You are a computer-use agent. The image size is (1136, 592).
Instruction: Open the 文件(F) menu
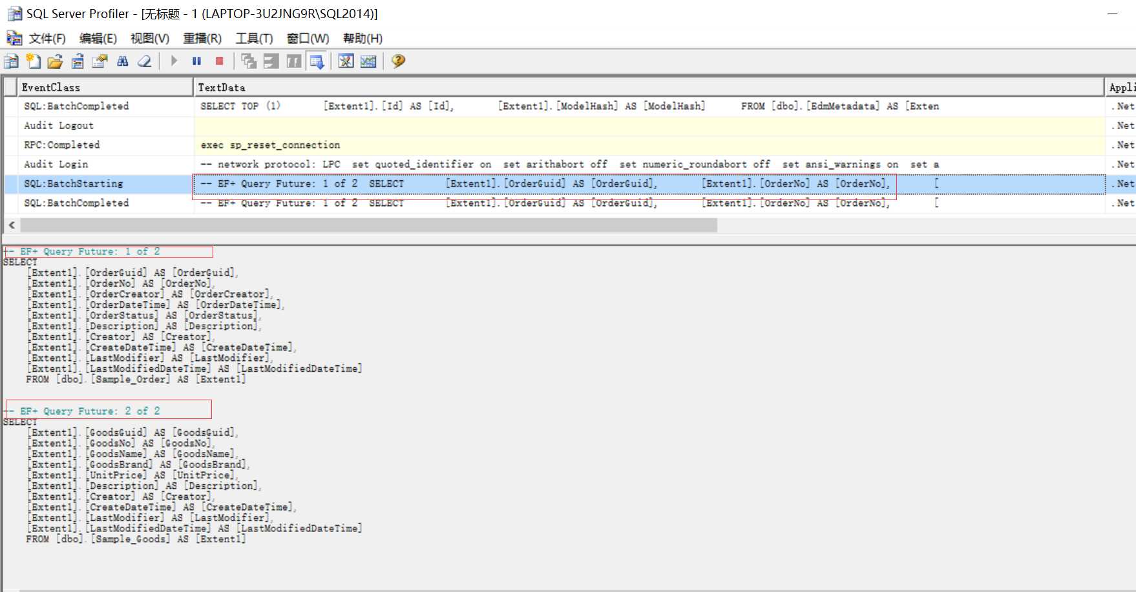(x=47, y=39)
